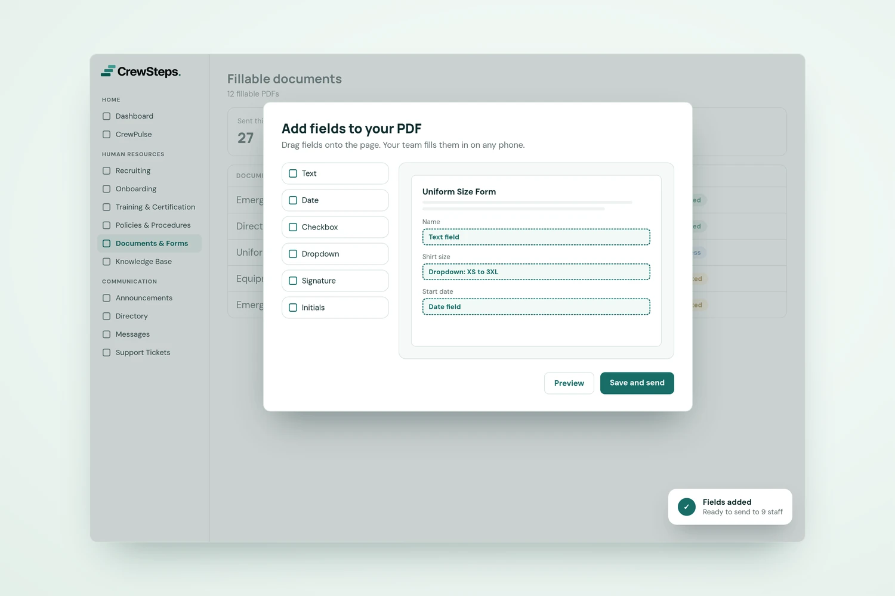The height and width of the screenshot is (596, 895).
Task: Click the Initials field type icon
Action: coord(293,308)
